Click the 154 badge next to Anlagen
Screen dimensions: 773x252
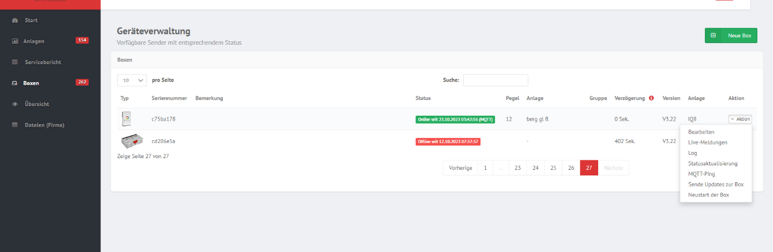pyautogui.click(x=82, y=41)
